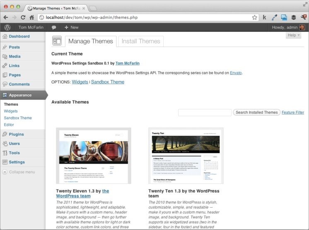Viewport: 309px width, 230px height.
Task: Collapse the sidebar with Collapse menu arrow
Action: coord(5,172)
